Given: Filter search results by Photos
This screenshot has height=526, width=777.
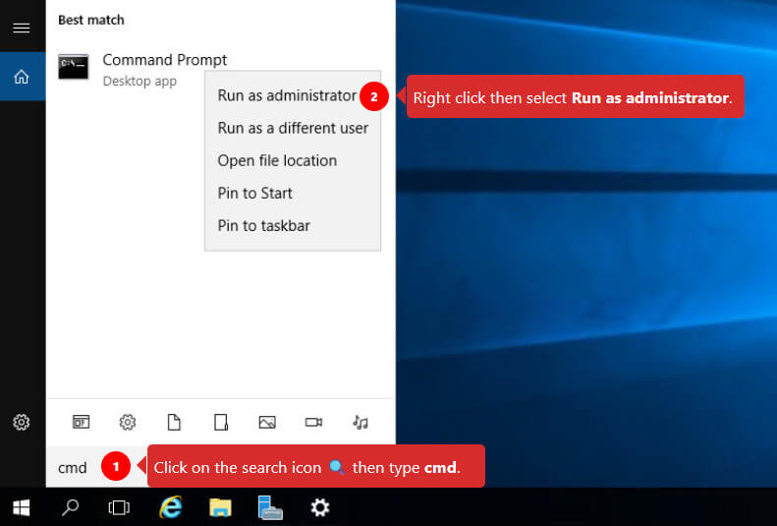Looking at the screenshot, I should tap(267, 422).
